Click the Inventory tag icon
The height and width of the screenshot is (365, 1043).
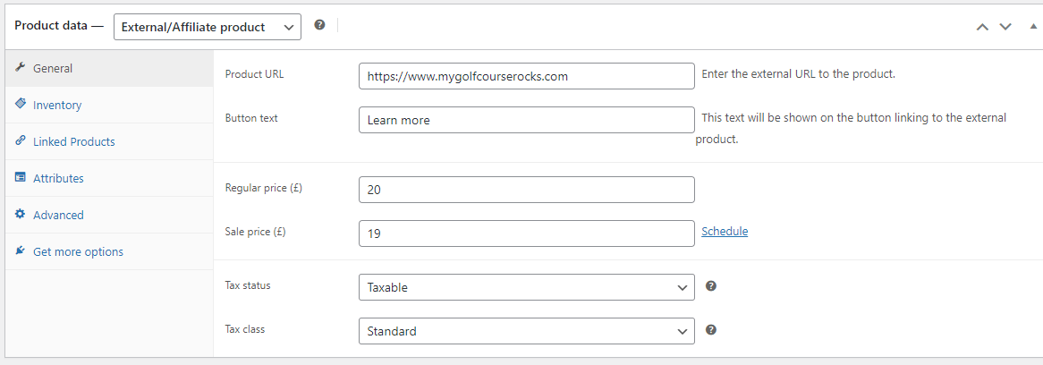tap(20, 105)
